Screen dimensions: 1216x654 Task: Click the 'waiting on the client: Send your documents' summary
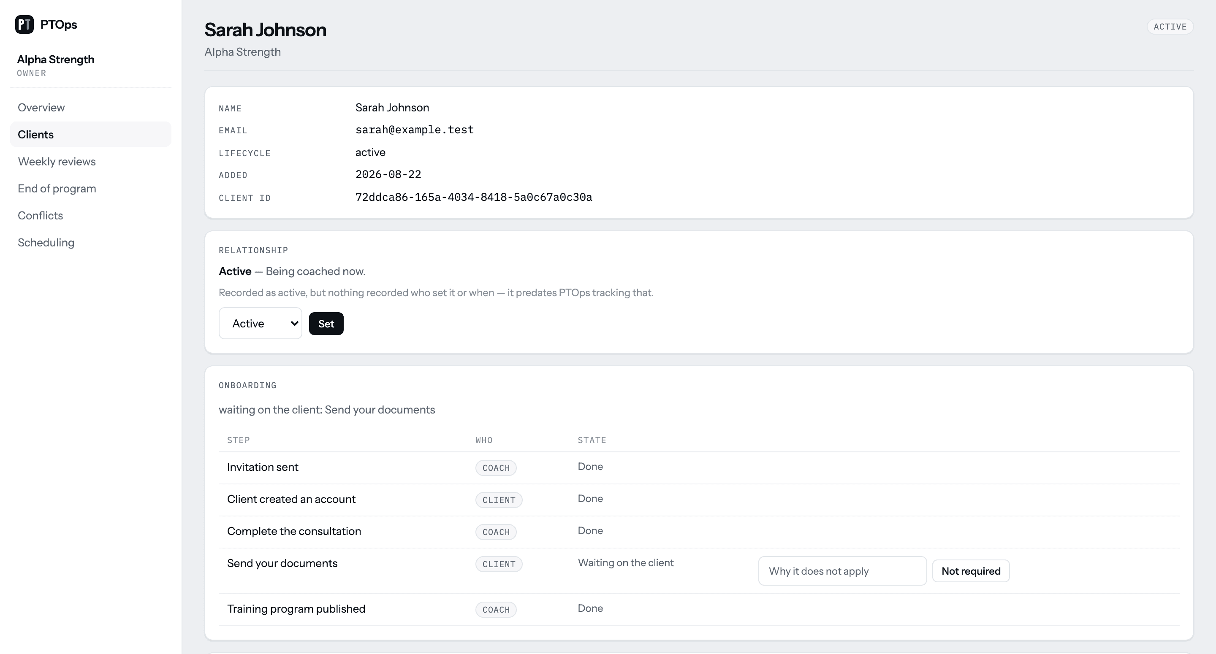point(327,410)
